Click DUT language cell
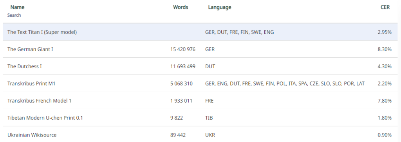The image size is (401, 142). tap(210, 66)
